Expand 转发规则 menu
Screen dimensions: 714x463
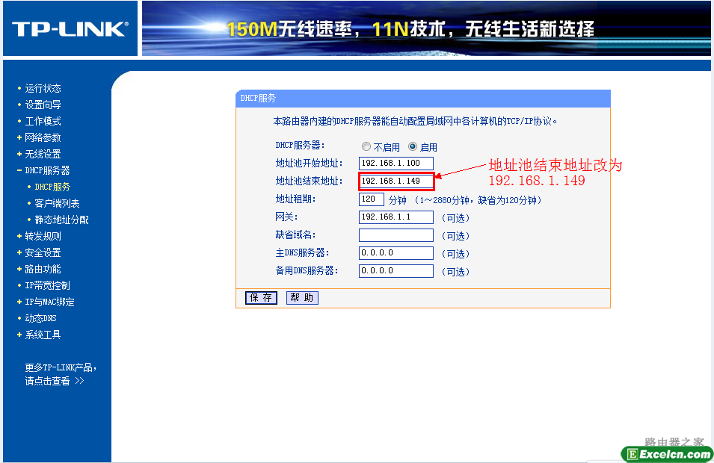(x=43, y=236)
